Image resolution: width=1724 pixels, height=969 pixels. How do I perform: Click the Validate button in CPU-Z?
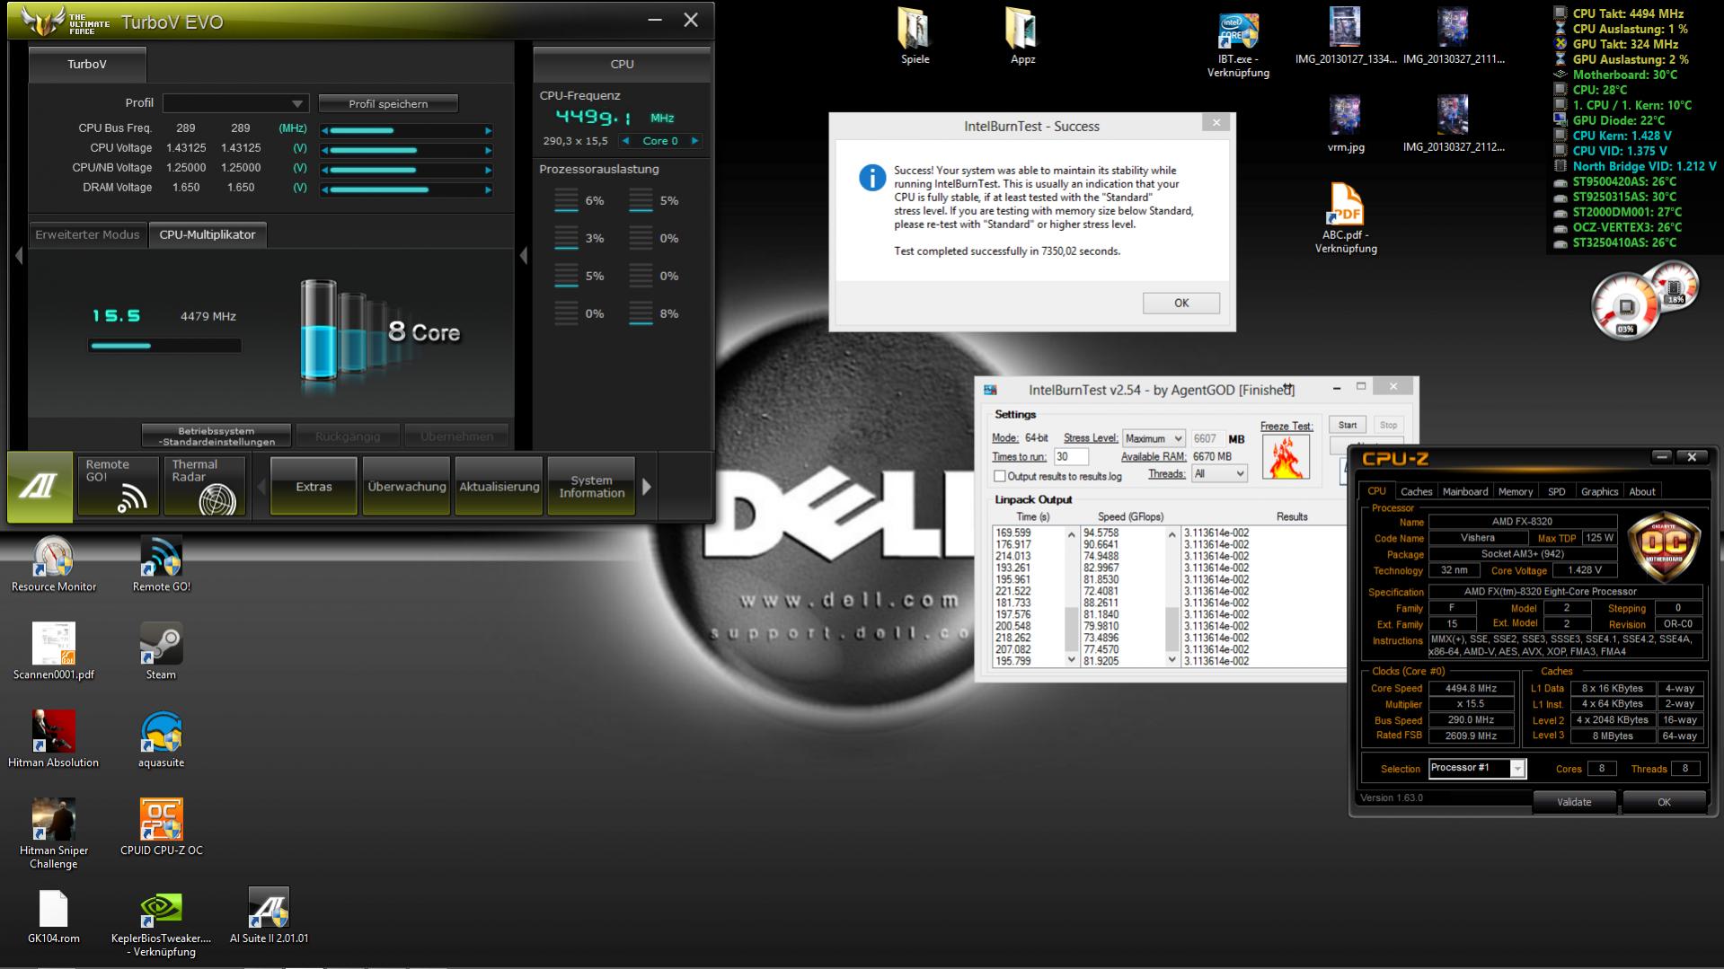pyautogui.click(x=1574, y=802)
